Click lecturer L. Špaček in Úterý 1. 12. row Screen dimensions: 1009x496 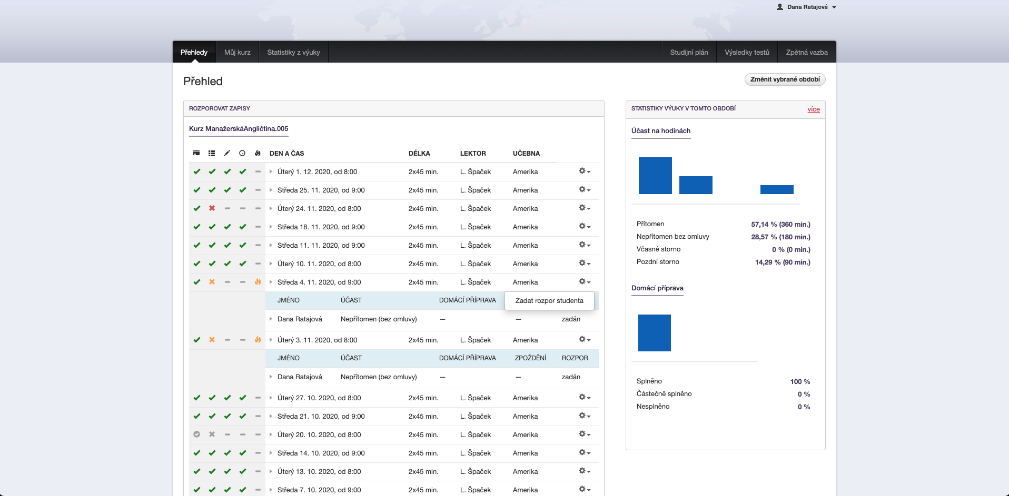coord(476,171)
